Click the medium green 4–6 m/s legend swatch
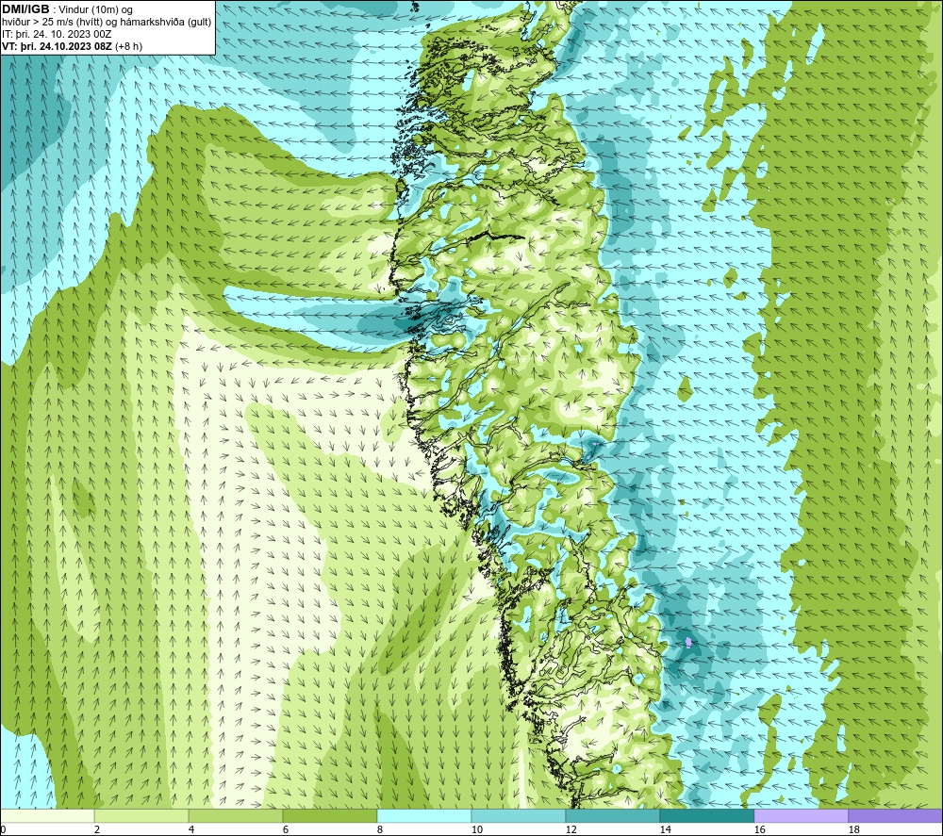The image size is (943, 836). pos(236,815)
